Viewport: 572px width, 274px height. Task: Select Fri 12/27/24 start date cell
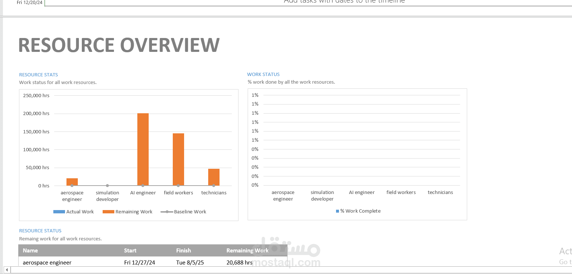[x=140, y=262]
